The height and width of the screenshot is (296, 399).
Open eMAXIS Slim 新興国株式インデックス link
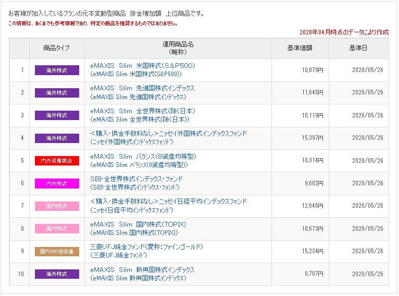click(142, 274)
